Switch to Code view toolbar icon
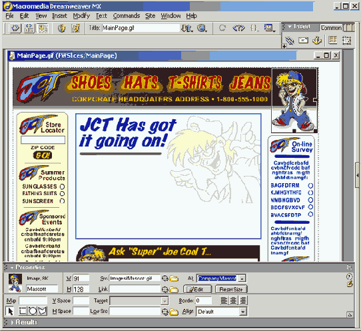Image resolution: width=361 pixels, height=331 pixels. pos(15,29)
